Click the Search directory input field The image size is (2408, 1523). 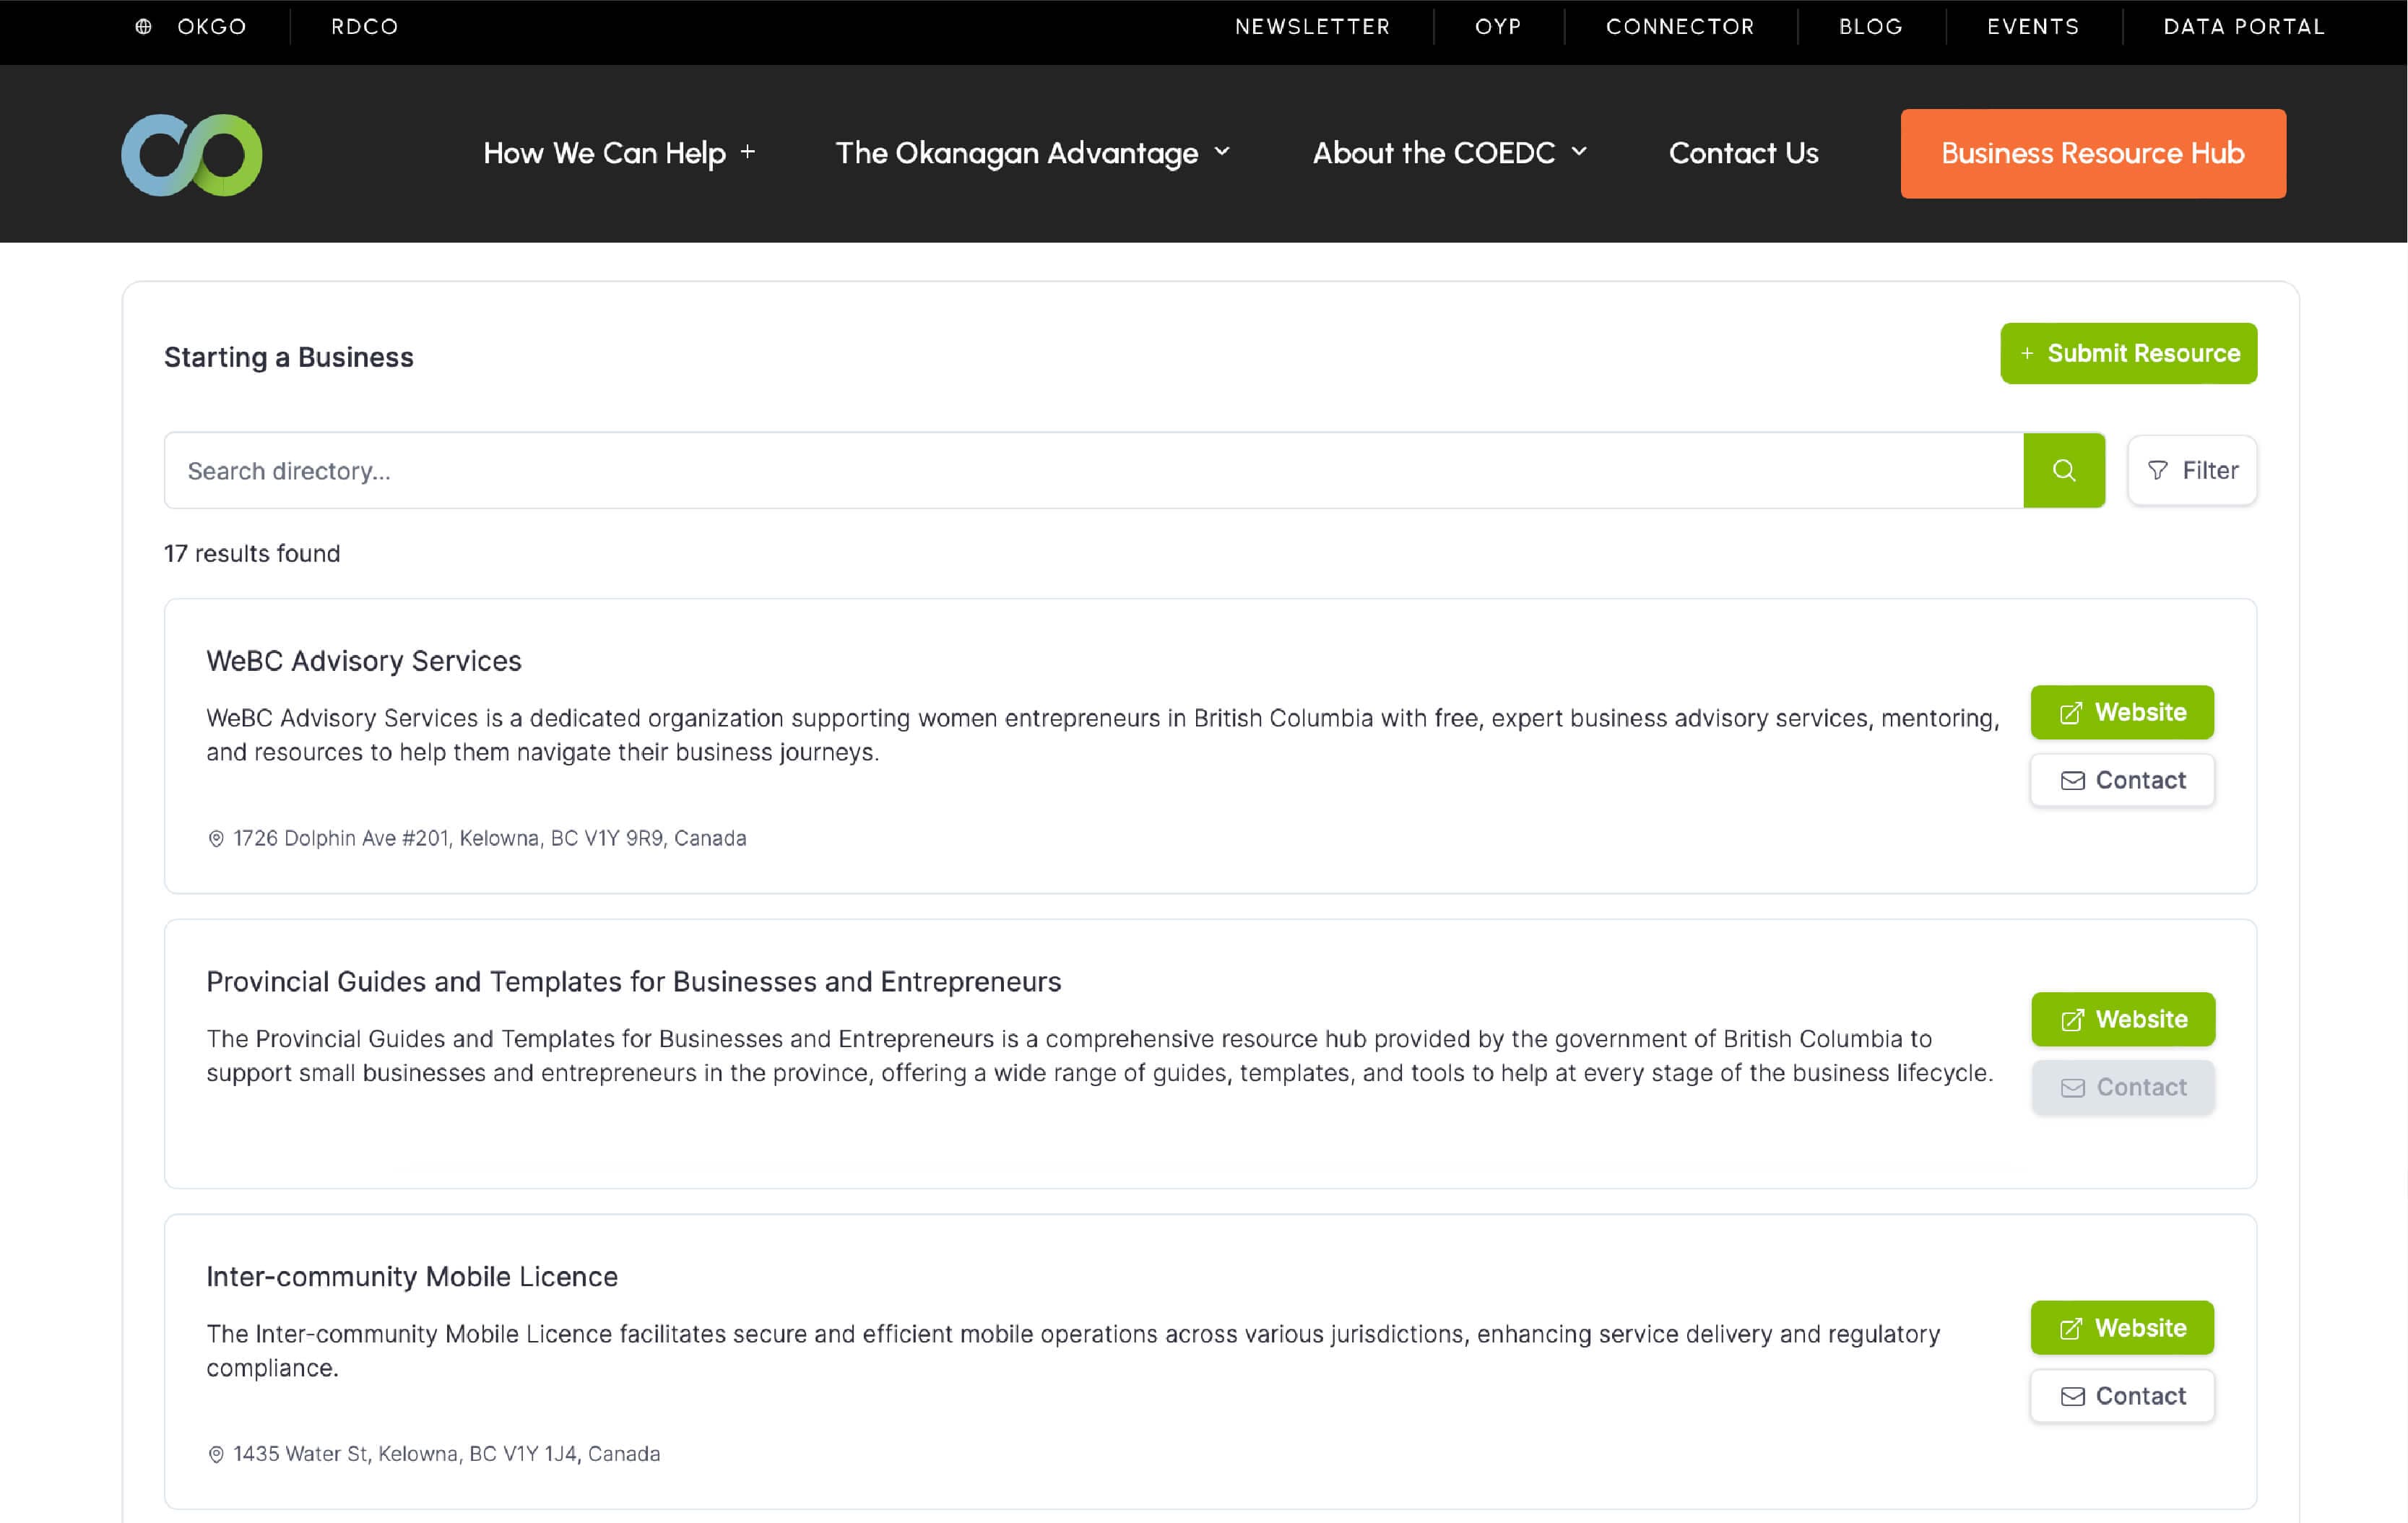click(1093, 470)
